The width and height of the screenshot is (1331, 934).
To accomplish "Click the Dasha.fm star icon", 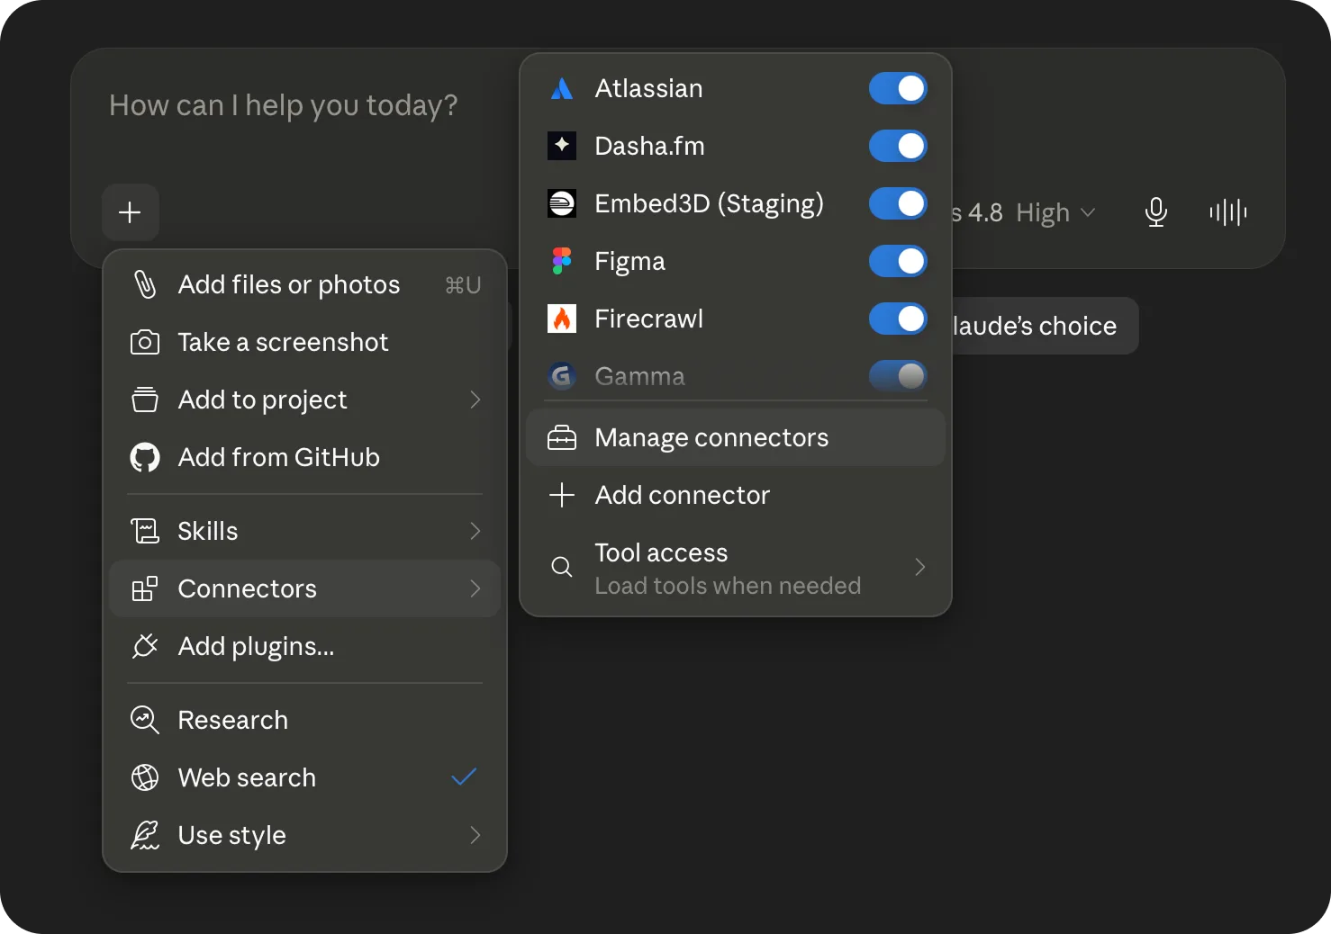I will pos(562,146).
